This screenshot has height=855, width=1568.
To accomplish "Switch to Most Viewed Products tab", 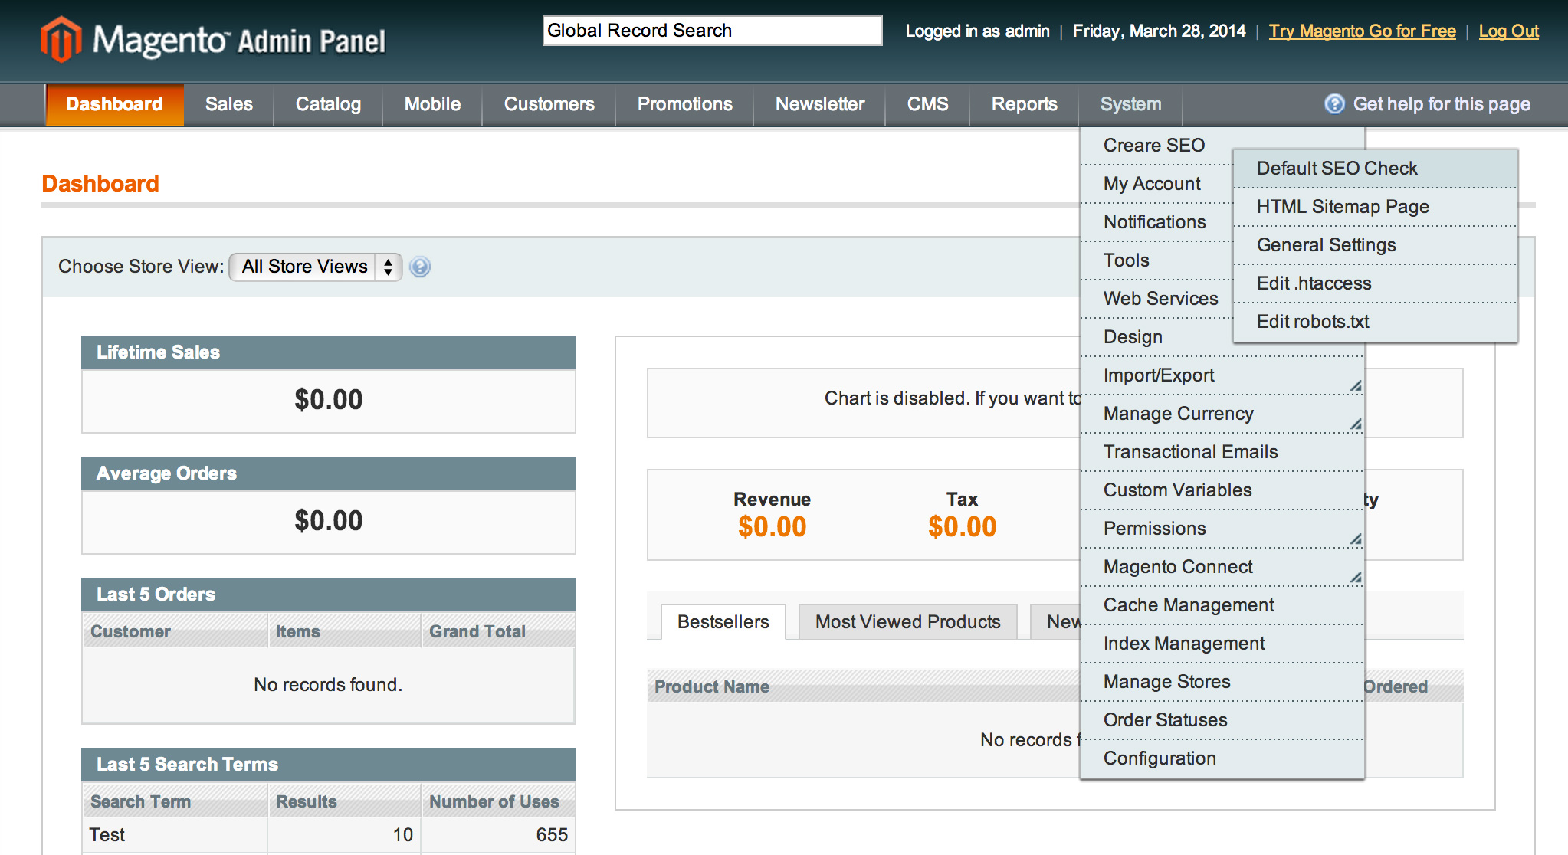I will (x=907, y=622).
